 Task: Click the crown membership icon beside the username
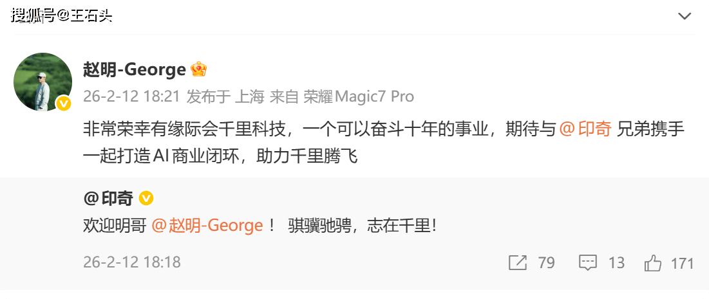pos(198,69)
